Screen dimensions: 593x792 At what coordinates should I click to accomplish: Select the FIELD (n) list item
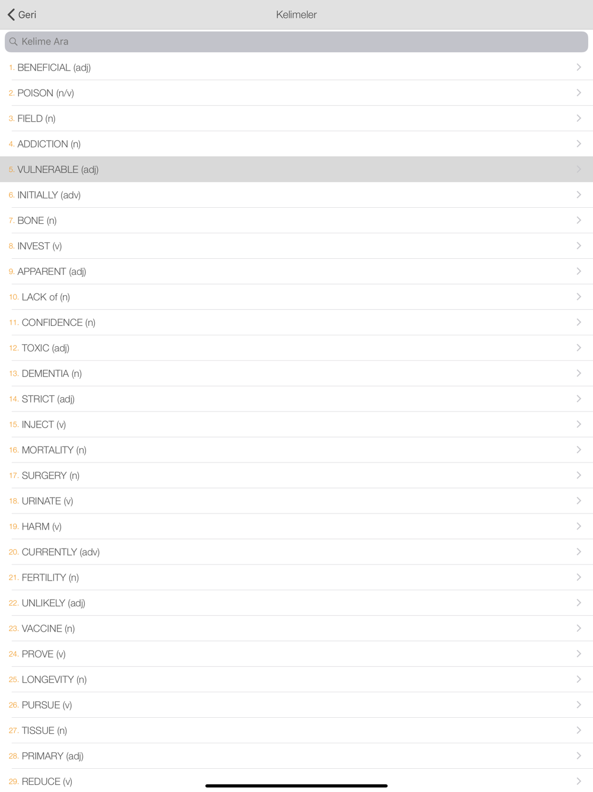tap(296, 118)
